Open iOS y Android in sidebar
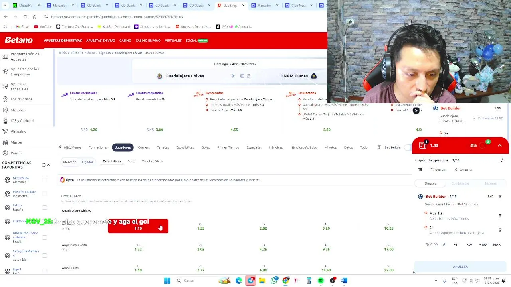The image size is (511, 287). click(22, 120)
